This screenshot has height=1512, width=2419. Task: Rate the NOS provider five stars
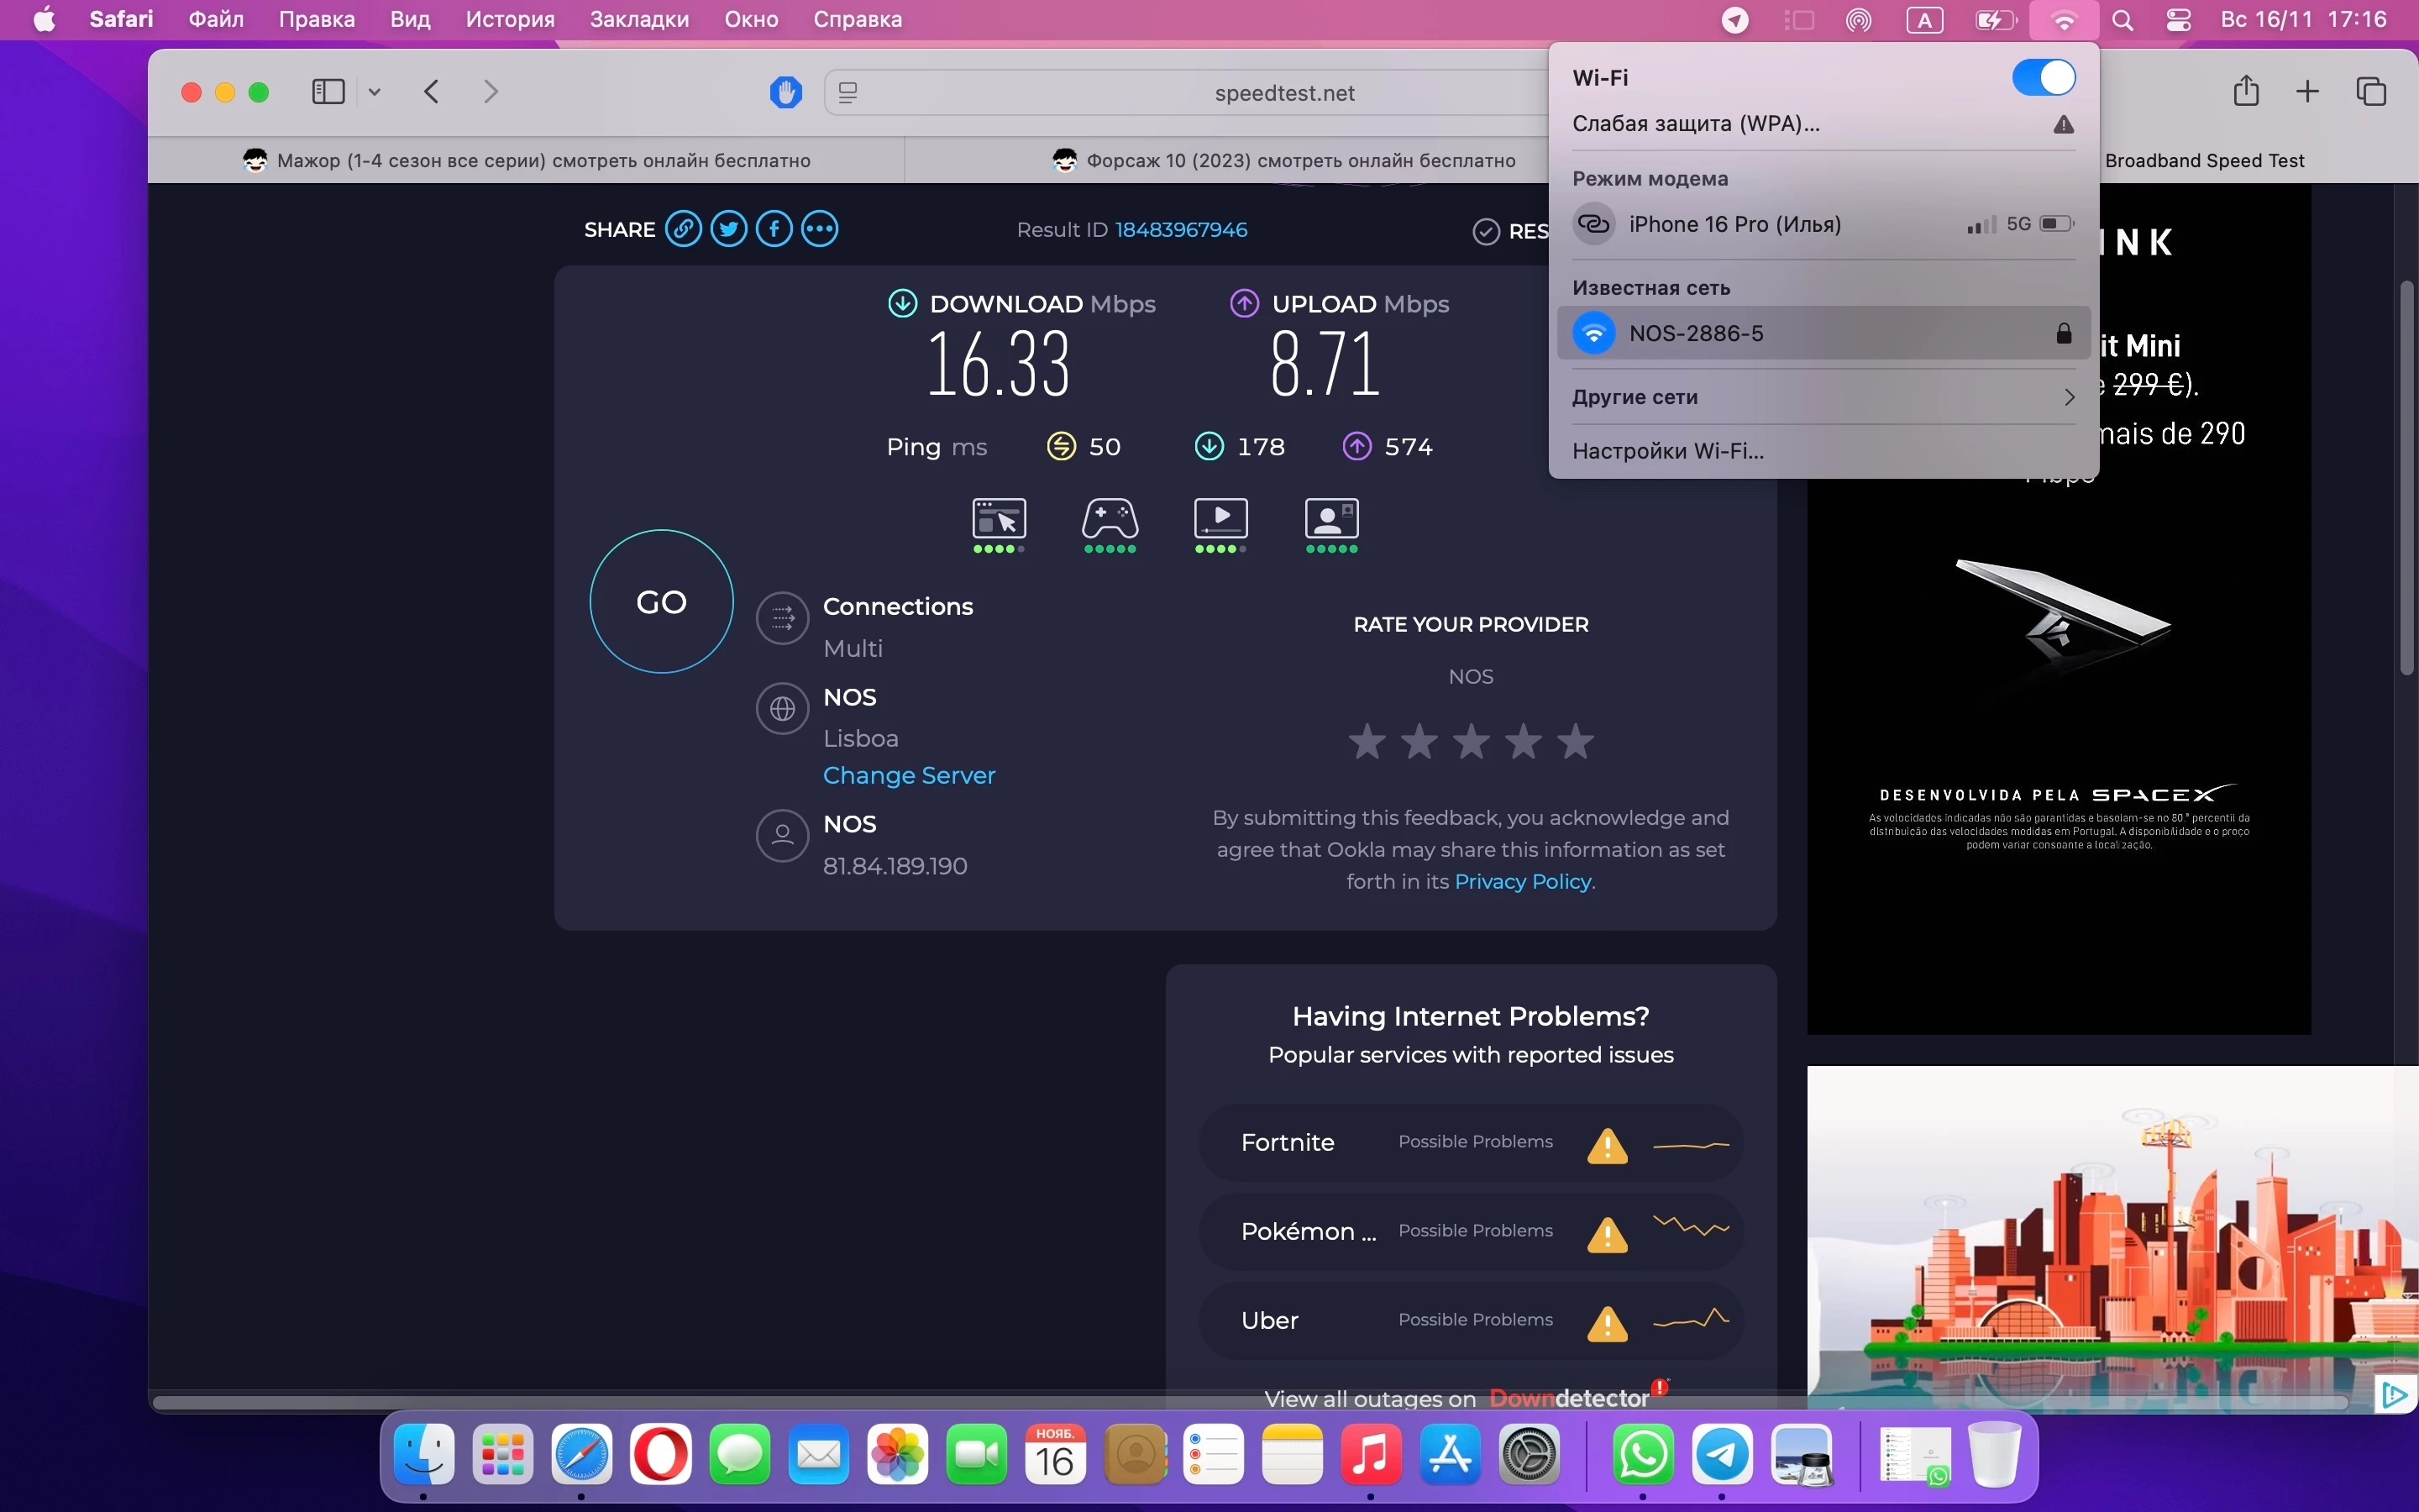[x=1576, y=742]
